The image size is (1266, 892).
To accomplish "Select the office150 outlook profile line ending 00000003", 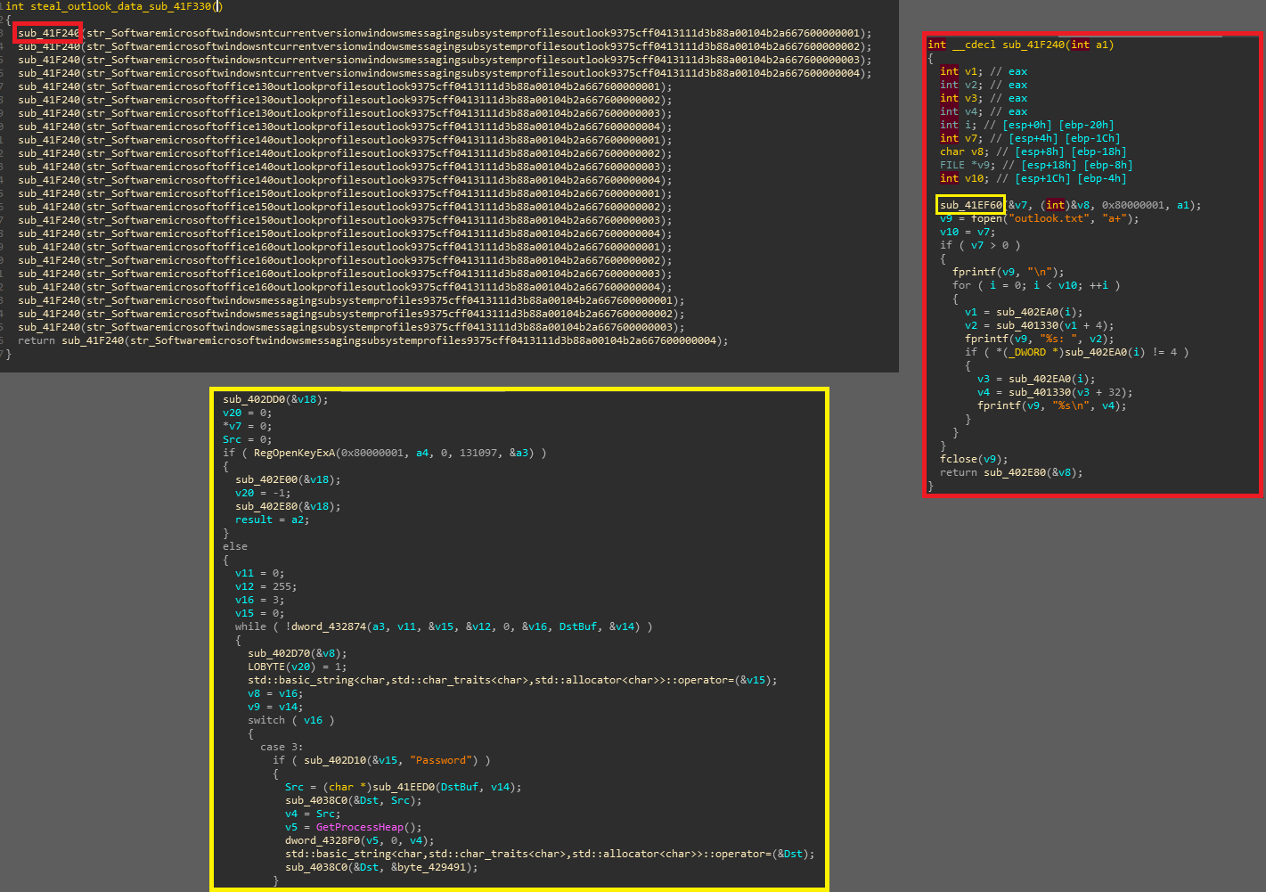I will (x=345, y=220).
